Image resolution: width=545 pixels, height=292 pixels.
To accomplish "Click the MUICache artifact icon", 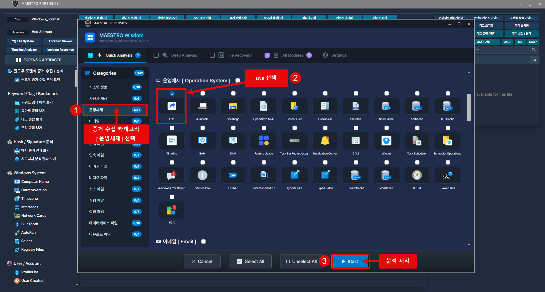I will coord(448,106).
